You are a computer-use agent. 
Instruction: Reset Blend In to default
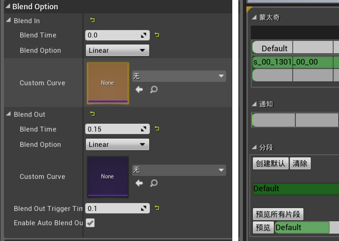(93, 20)
